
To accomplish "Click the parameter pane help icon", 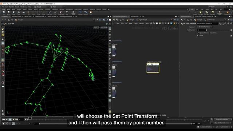I will tap(231, 23).
